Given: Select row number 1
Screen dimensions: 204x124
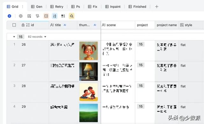Looking at the screenshot, I should pos(14,44).
